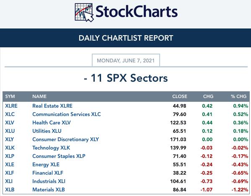Click the SYM column header
The image size is (251, 196).
coord(10,96)
